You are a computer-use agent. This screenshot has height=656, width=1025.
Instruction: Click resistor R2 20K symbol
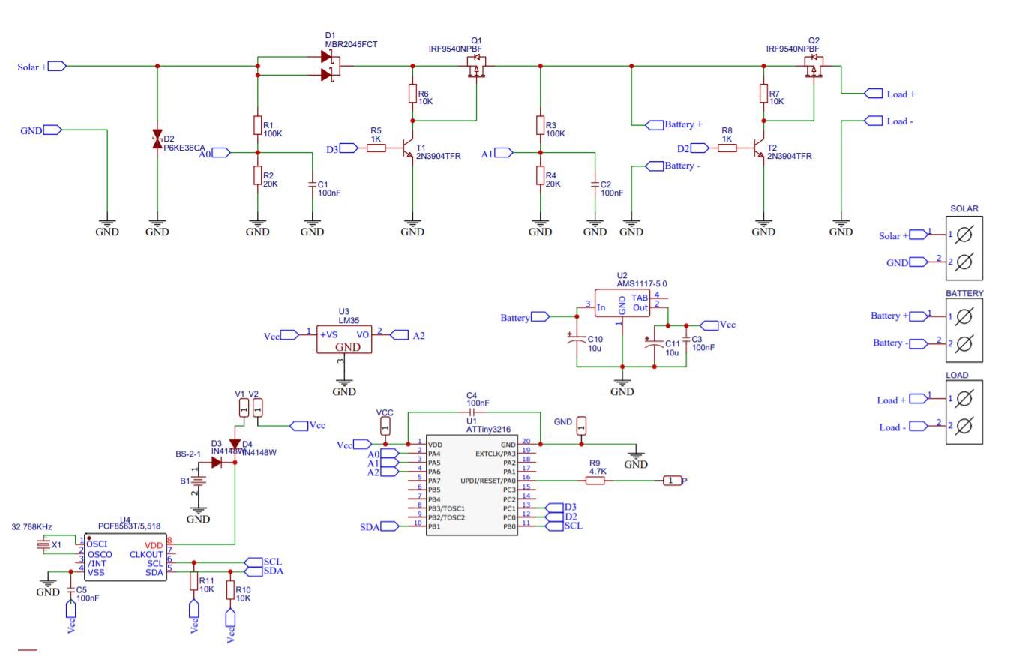258,175
